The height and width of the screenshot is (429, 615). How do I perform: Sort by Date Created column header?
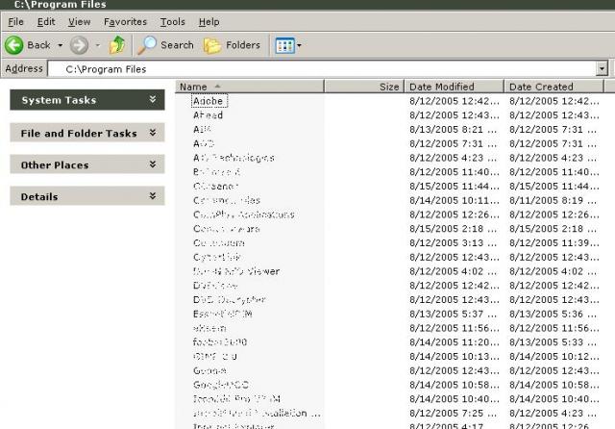click(x=553, y=87)
